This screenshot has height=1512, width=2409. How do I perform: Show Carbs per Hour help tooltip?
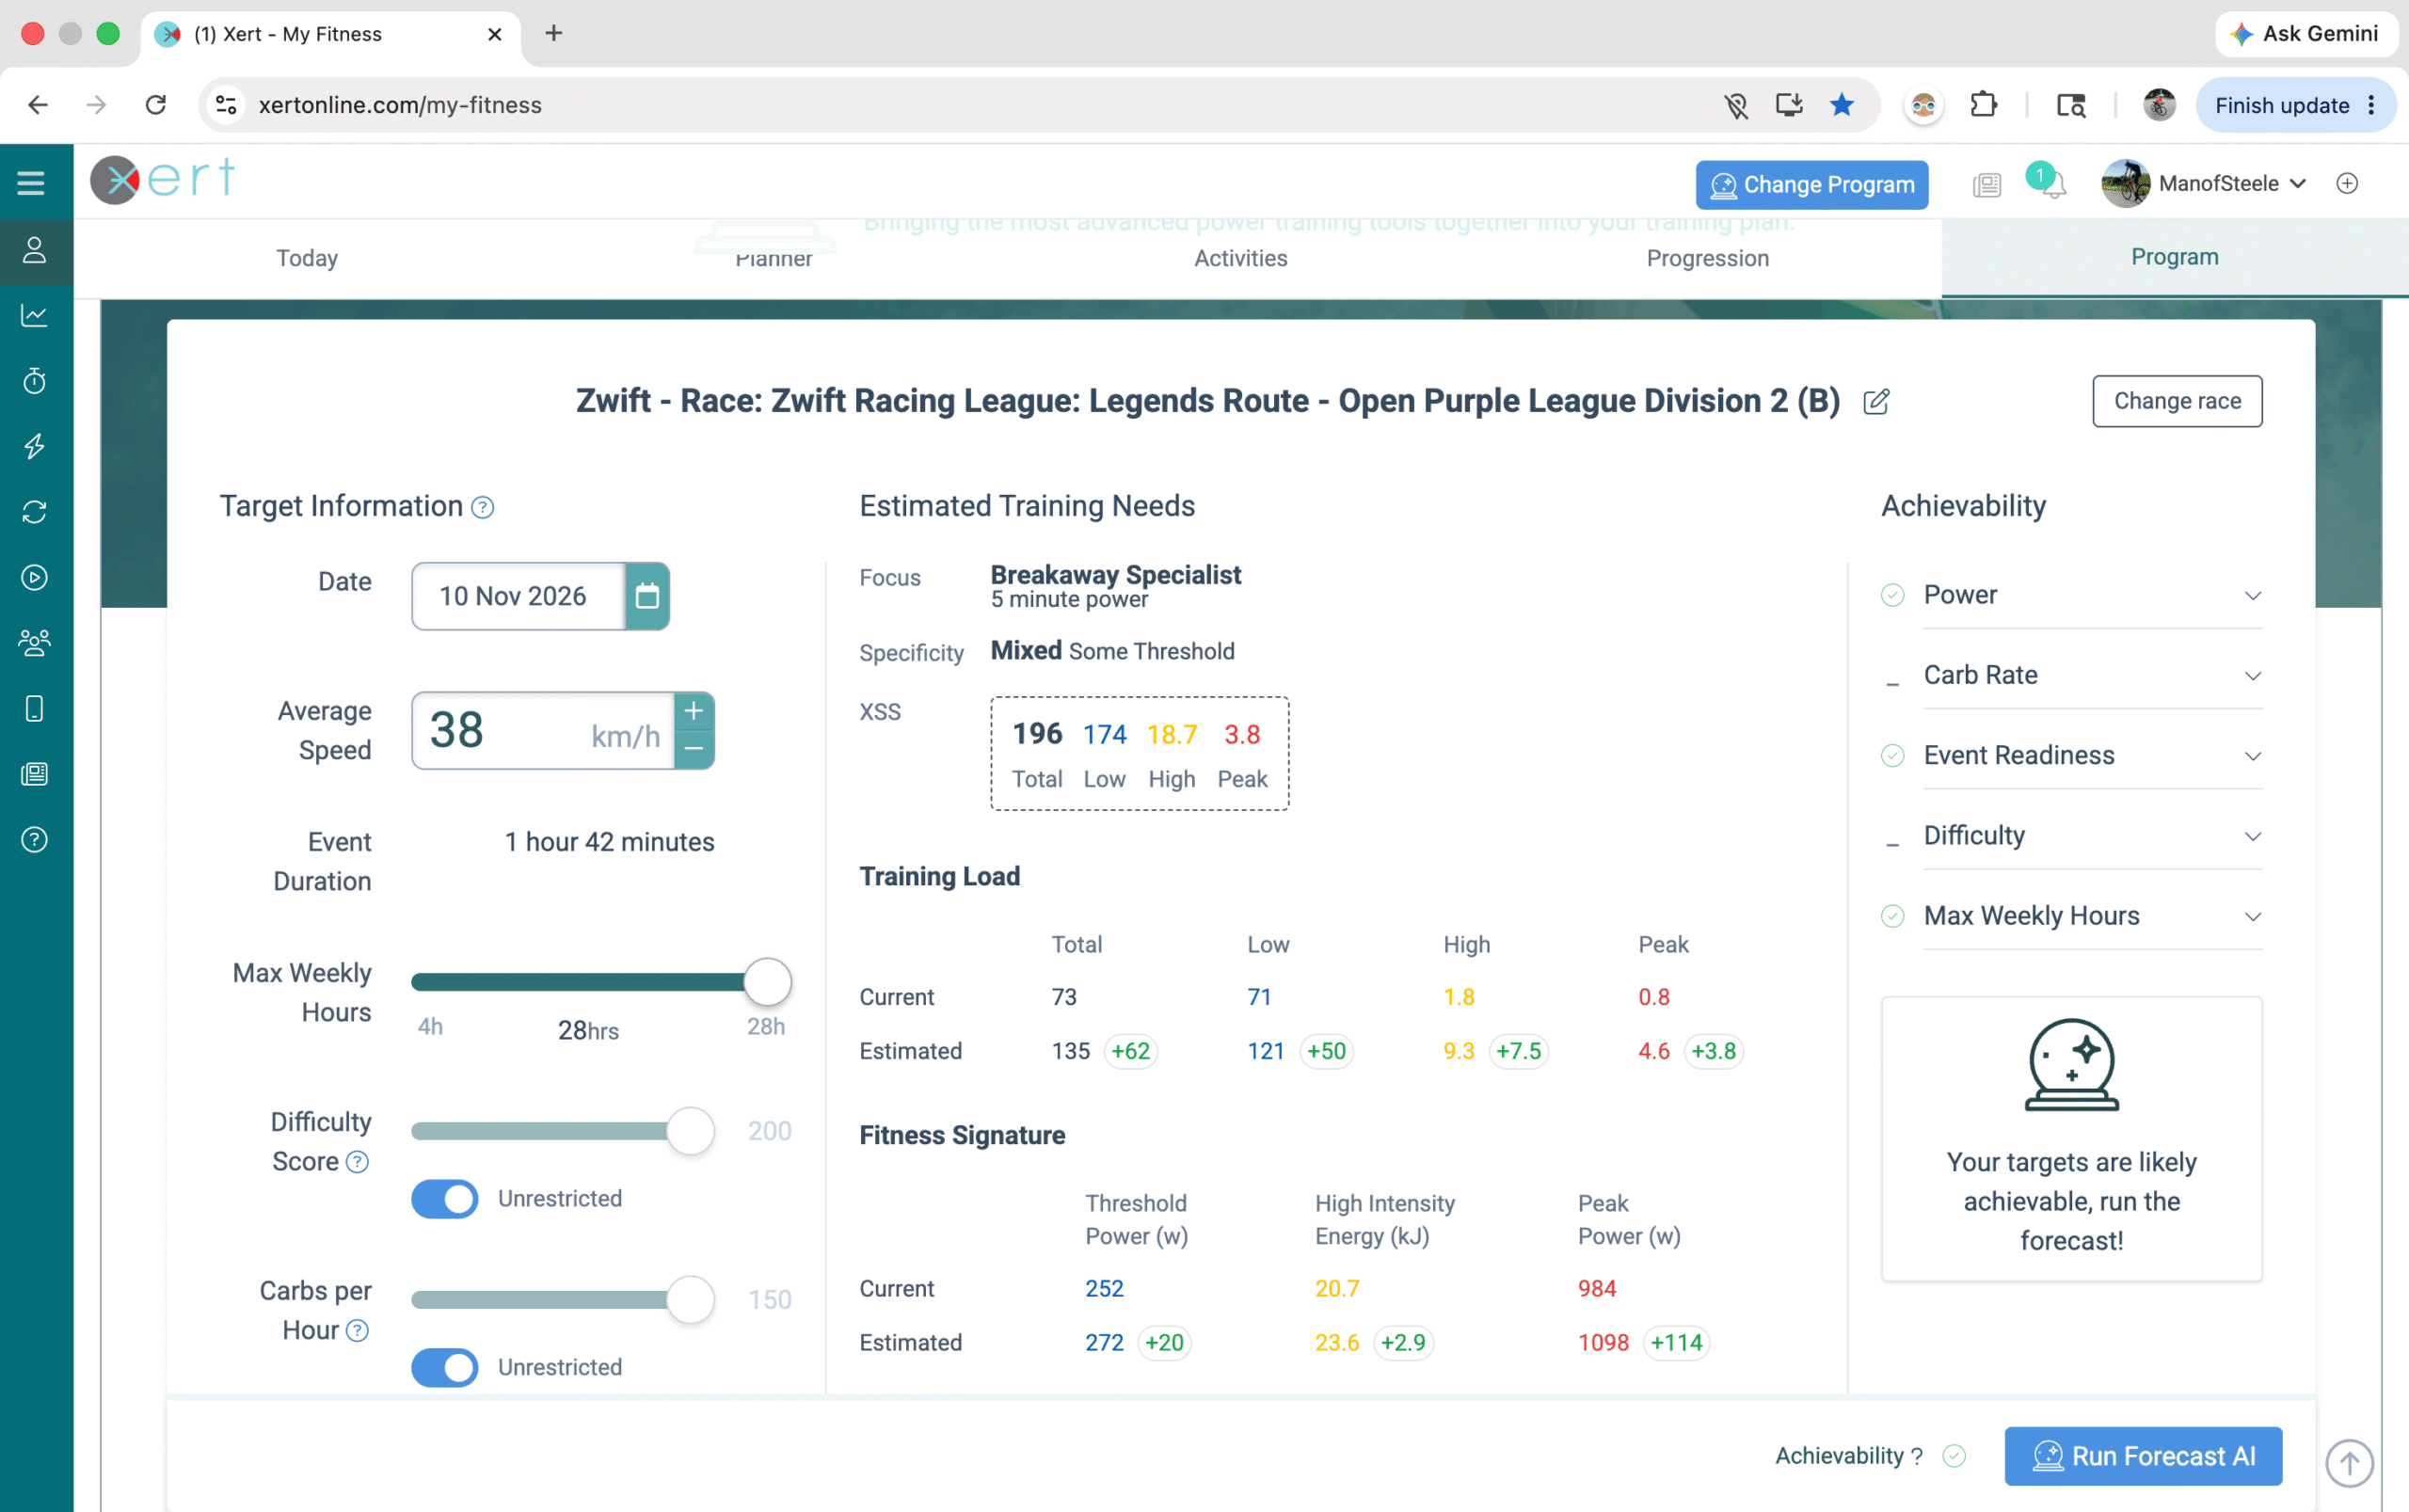(x=357, y=1331)
